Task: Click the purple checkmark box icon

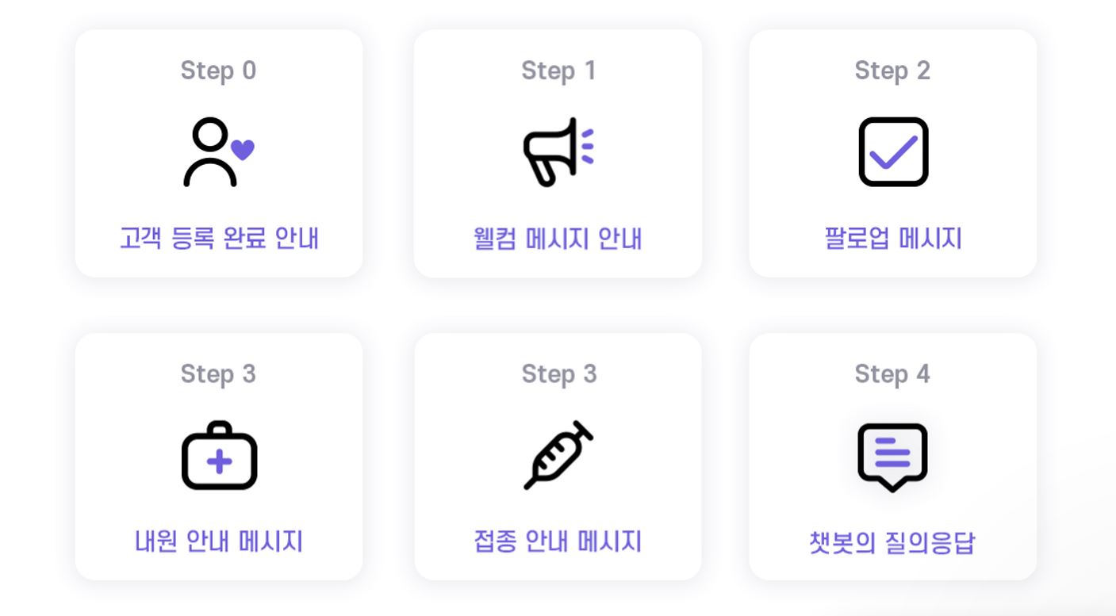Action: pyautogui.click(x=893, y=152)
